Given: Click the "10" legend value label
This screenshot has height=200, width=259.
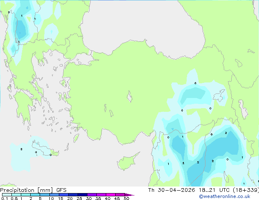Looking at the screenshot, I should click(51, 198).
